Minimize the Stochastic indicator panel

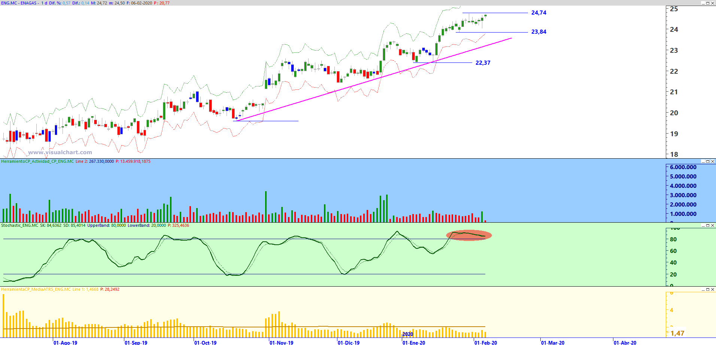point(703,226)
